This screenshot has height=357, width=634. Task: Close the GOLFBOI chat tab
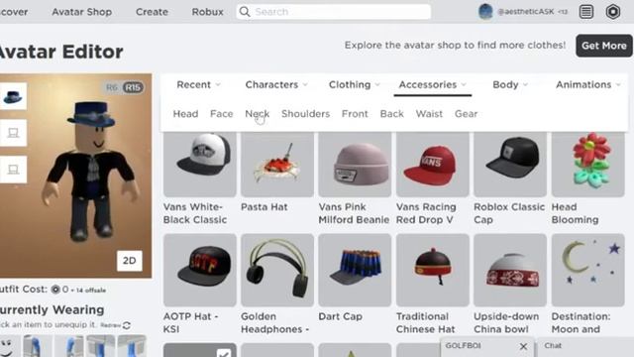point(523,346)
